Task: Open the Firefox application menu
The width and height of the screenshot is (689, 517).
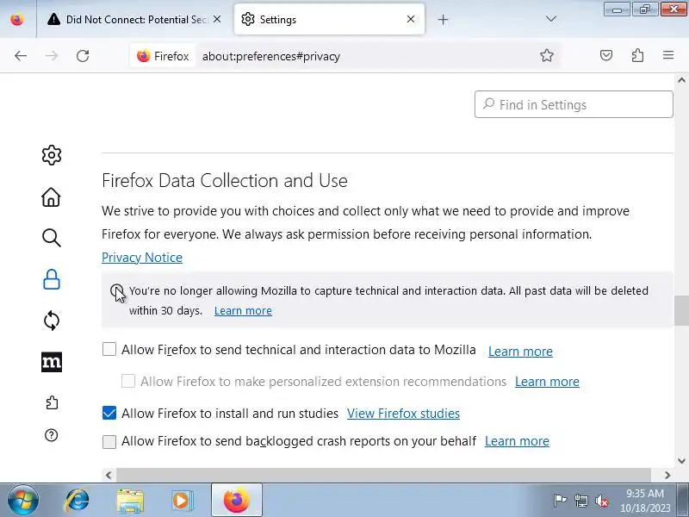Action: pos(668,56)
